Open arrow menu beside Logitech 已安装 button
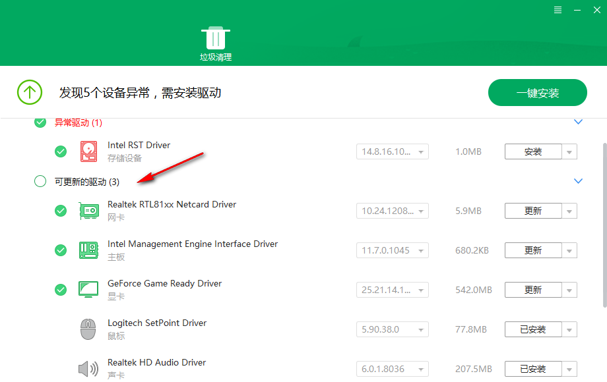Screen dimensions: 607x382 tap(569, 329)
